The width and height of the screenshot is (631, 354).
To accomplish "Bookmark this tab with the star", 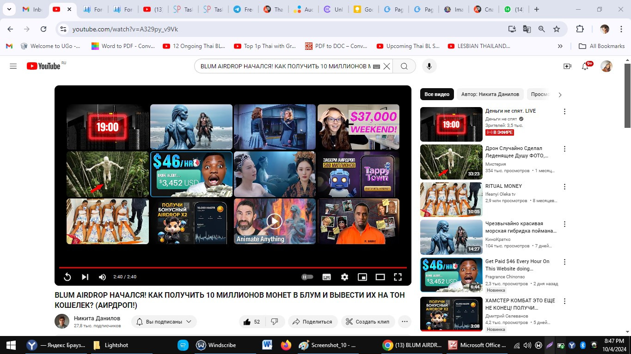I will tap(557, 29).
